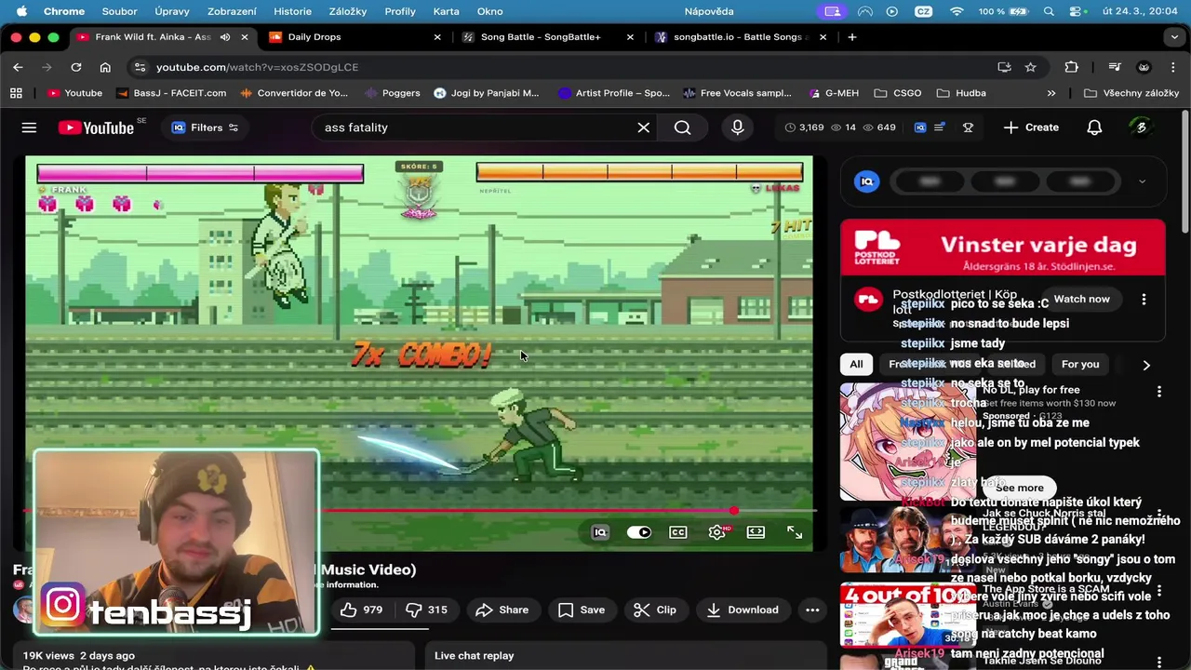Viewport: 1191px width, 670px height.
Task: Select the 'All' filter chip
Action: 856,364
